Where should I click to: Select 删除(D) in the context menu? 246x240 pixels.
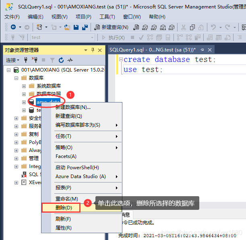pos(64,208)
